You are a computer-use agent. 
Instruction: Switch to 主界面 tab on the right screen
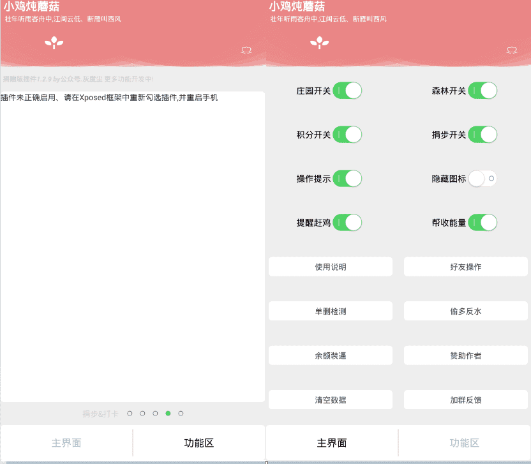[332, 443]
